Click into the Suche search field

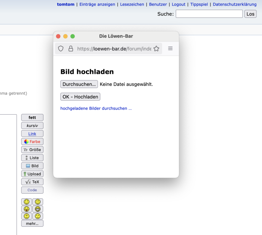click(209, 14)
